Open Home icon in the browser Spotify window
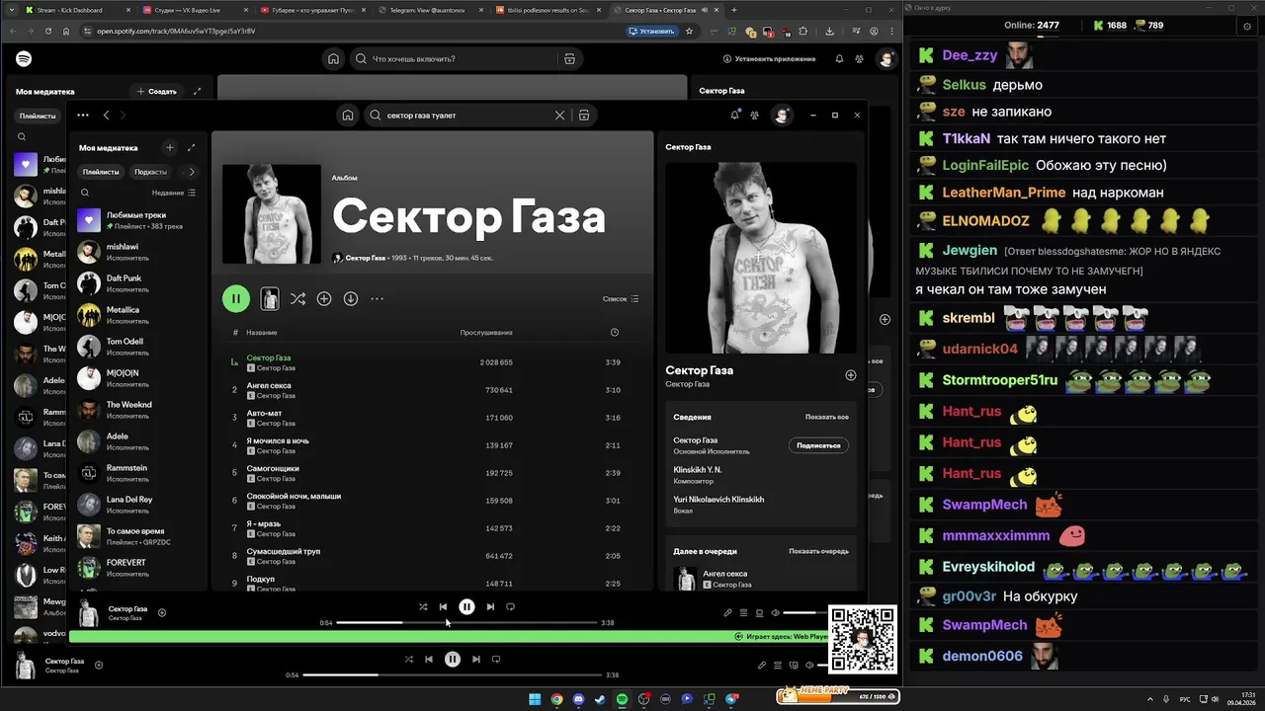 pos(333,59)
